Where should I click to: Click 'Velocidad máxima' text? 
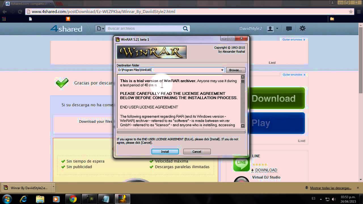(171, 161)
